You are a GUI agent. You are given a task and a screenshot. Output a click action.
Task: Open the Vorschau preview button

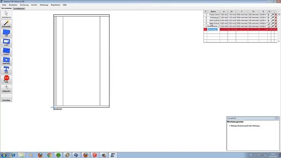click(6, 97)
